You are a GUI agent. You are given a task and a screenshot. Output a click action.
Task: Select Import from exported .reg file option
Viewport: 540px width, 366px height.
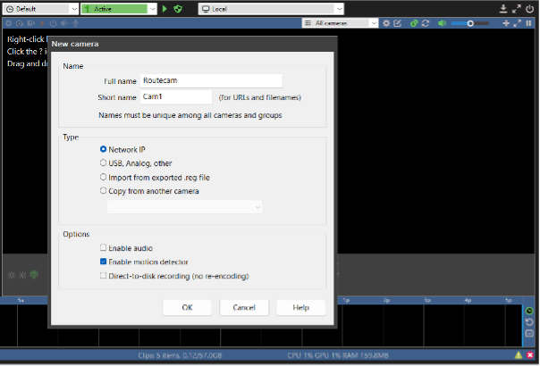[103, 177]
